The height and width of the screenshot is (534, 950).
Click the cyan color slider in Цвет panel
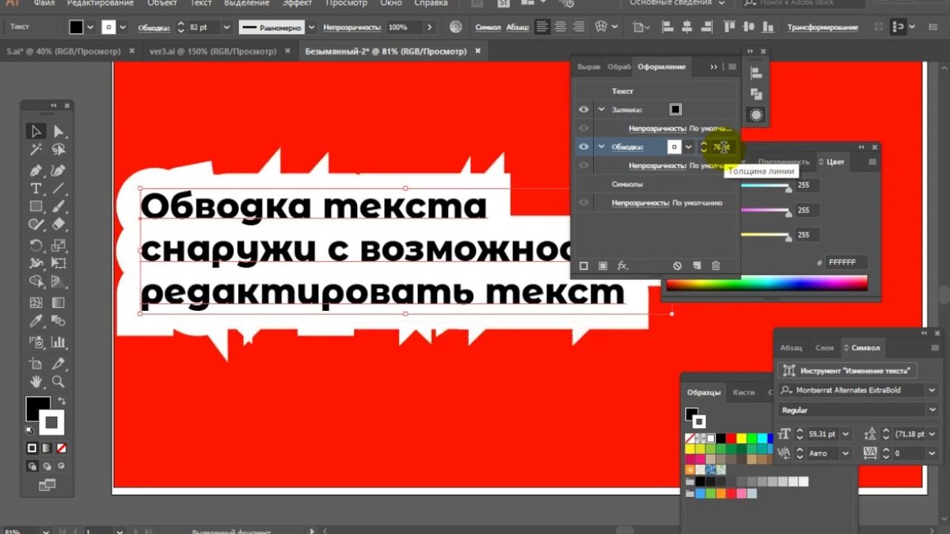pos(766,187)
